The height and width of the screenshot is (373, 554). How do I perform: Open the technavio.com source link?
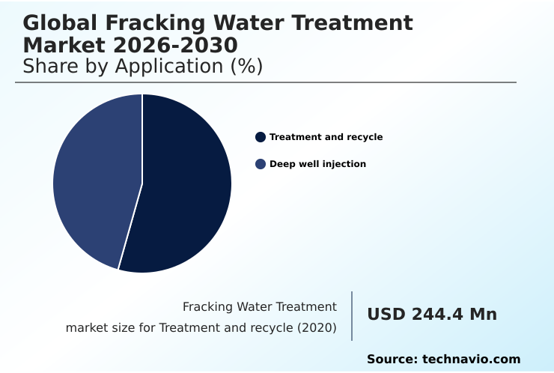(471, 360)
